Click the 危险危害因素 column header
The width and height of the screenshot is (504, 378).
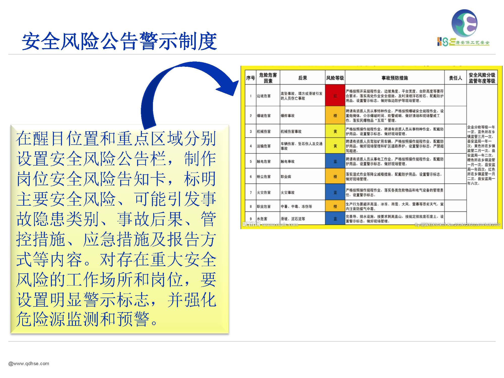coord(268,78)
